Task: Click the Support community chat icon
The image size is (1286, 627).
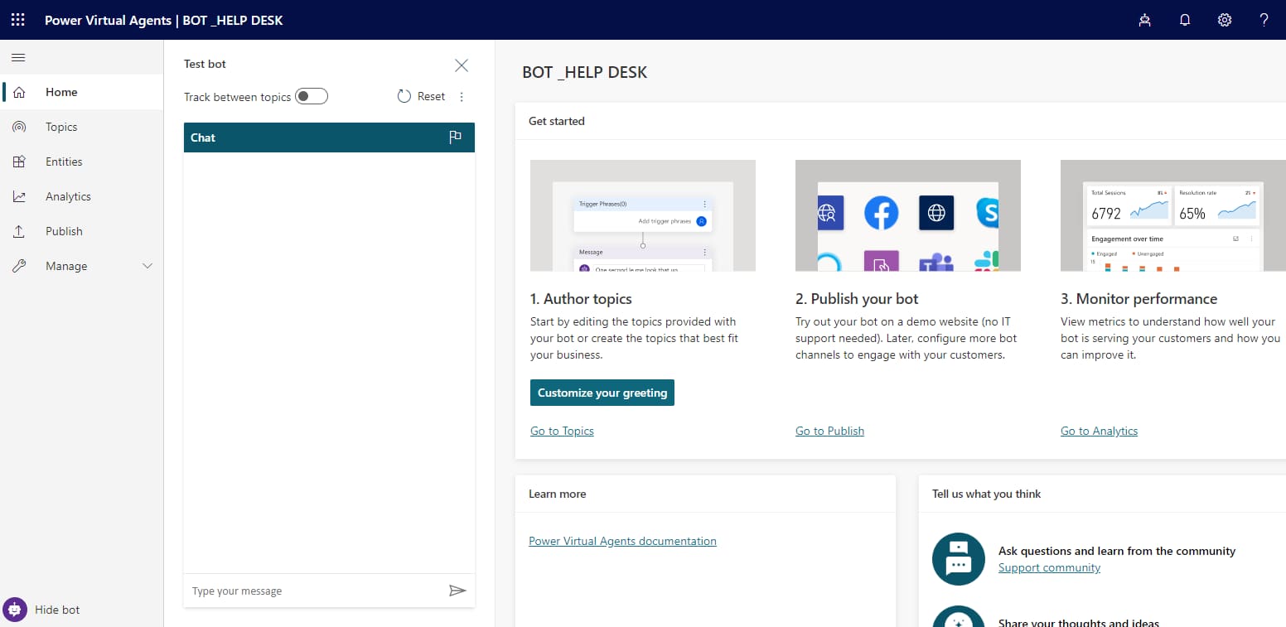Action: pos(958,558)
